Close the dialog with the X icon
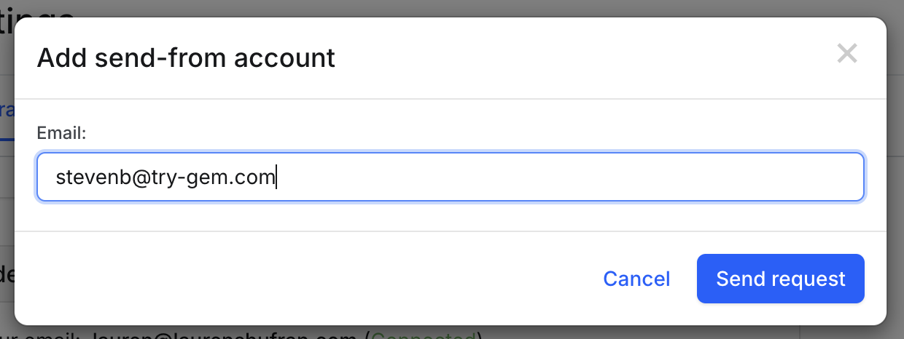 tap(846, 53)
